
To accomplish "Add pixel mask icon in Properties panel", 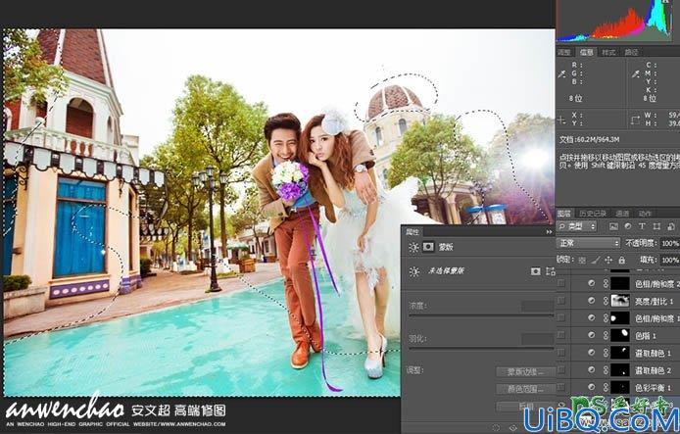I will pos(536,271).
